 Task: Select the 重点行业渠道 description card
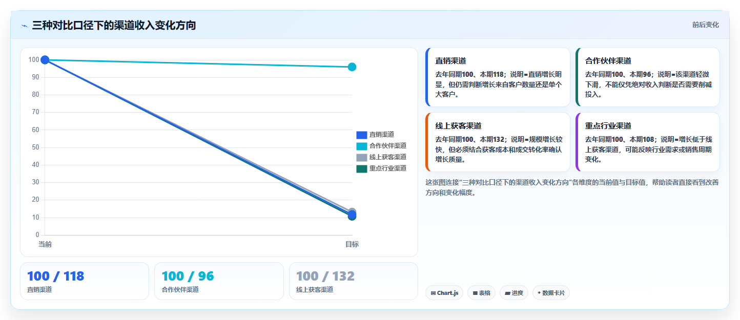point(647,142)
